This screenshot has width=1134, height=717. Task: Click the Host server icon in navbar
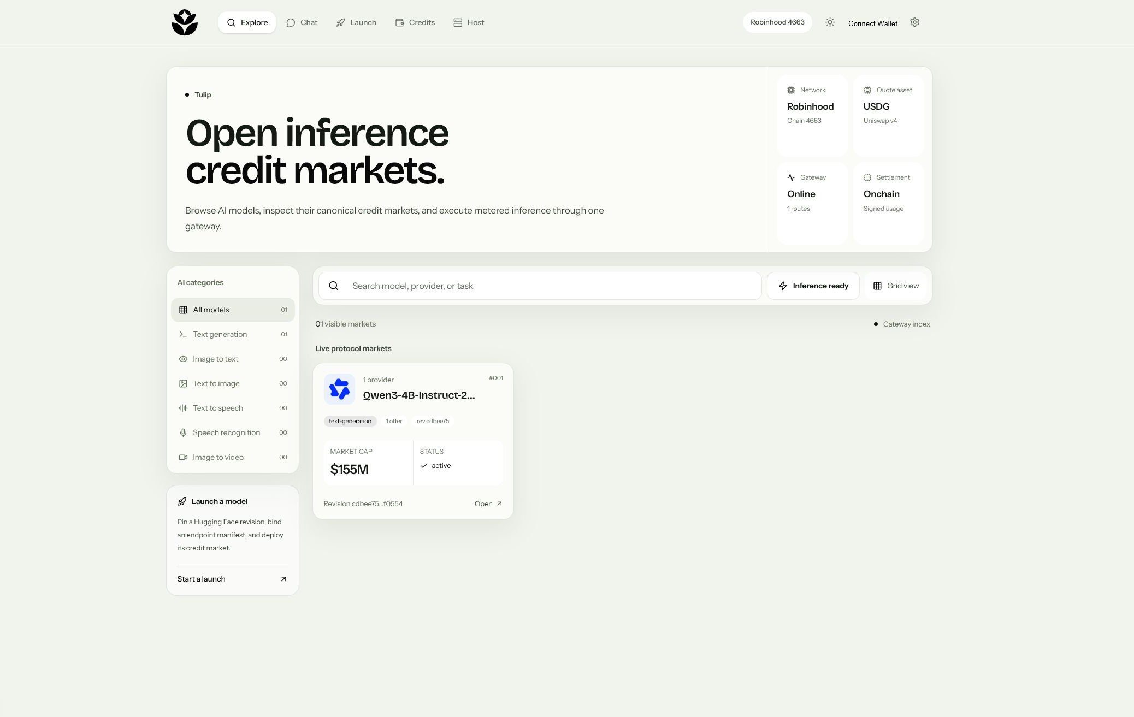458,22
